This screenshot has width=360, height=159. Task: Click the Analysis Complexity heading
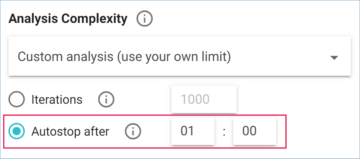coord(68,19)
